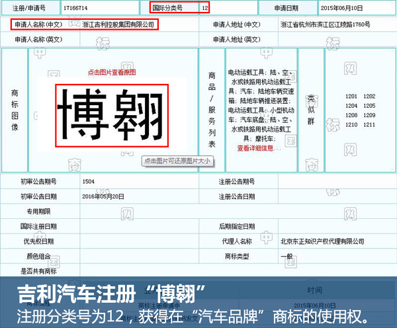
Task: Select similar group code 1209
Action: pos(369,115)
